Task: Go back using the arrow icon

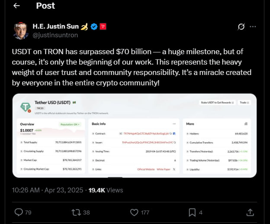Action: (x=16, y=6)
